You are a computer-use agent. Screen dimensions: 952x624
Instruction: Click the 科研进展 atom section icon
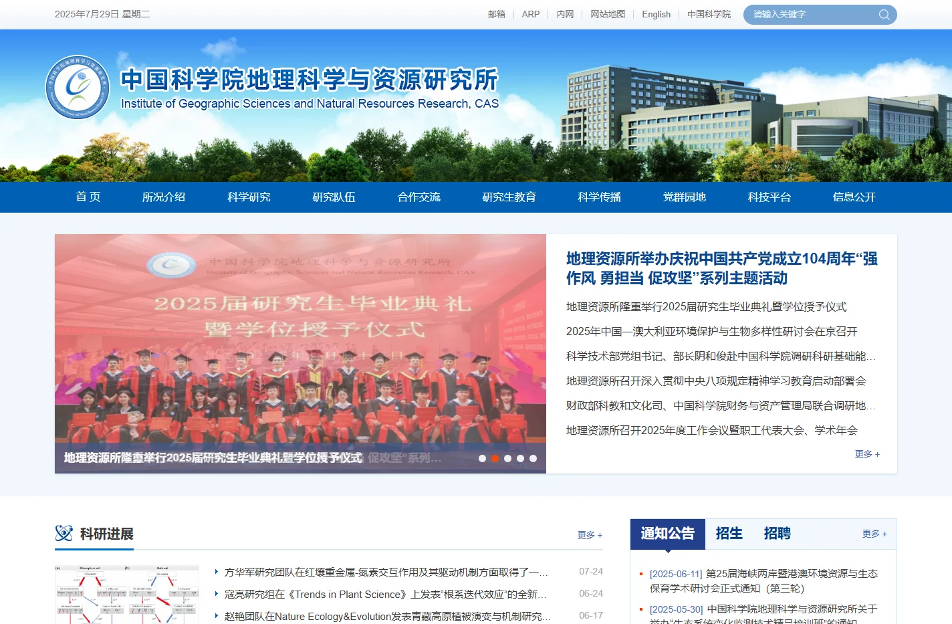[x=64, y=533]
